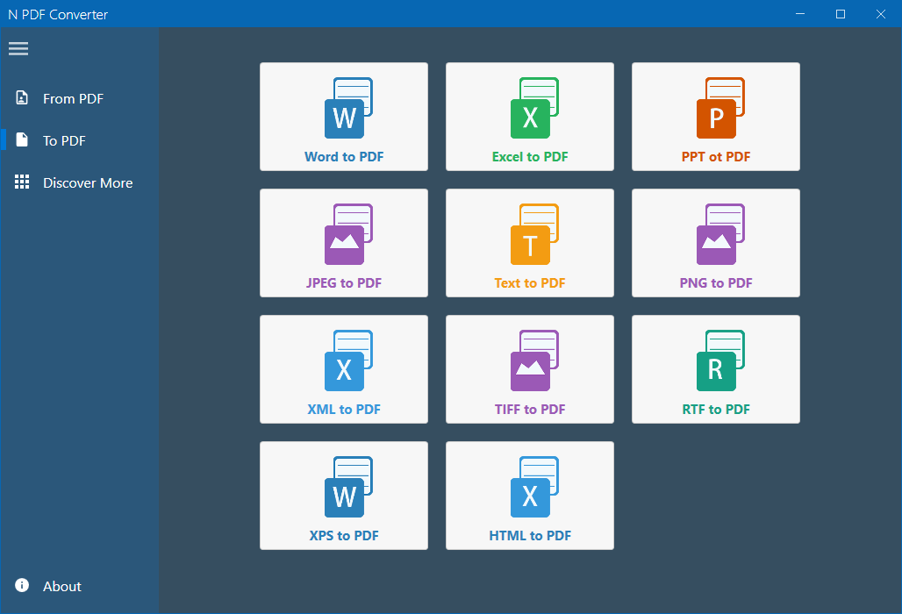Image resolution: width=902 pixels, height=614 pixels.
Task: Click the To PDF page icon
Action: tap(22, 139)
